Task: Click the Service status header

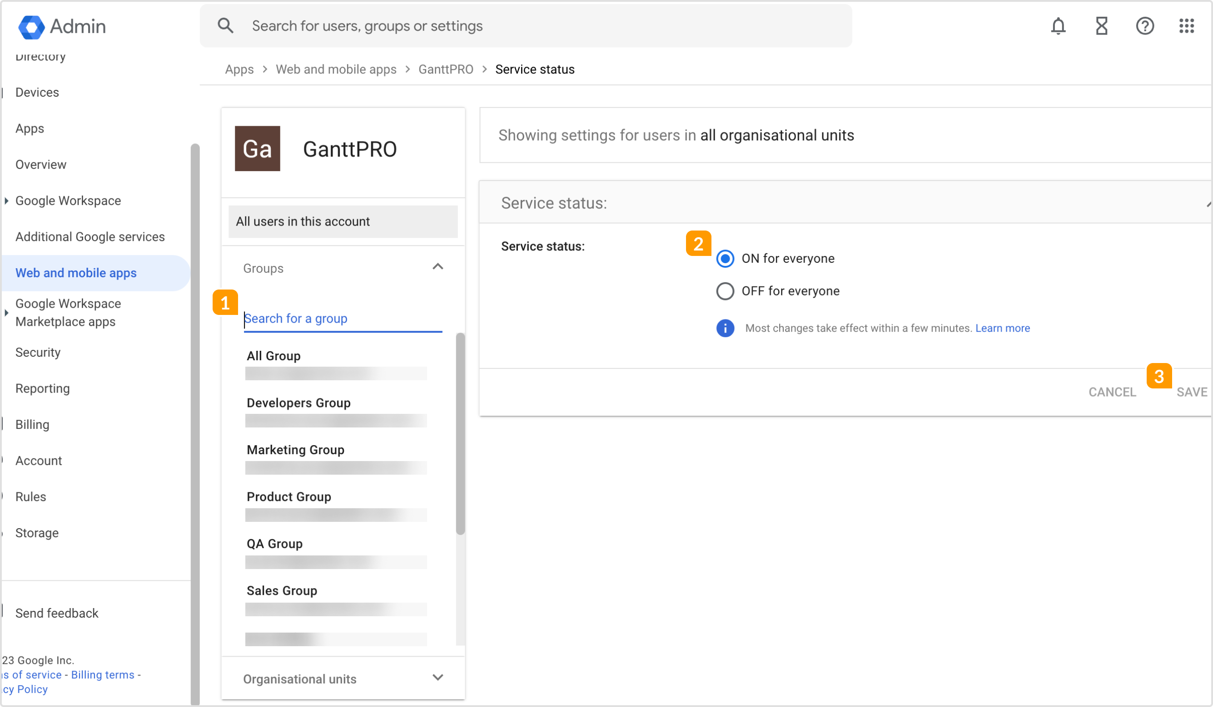Action: [x=845, y=203]
